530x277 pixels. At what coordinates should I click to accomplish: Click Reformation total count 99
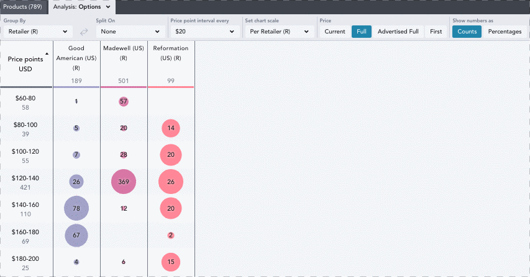pos(171,81)
